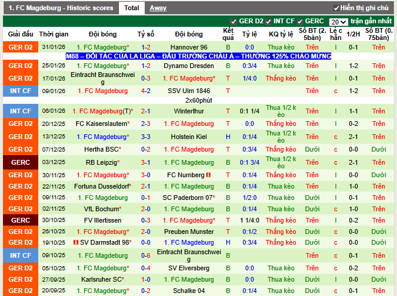The image size is (397, 296).
Task: Toggle the Hiển thị ghi chú checkbox
Action: click(x=336, y=8)
